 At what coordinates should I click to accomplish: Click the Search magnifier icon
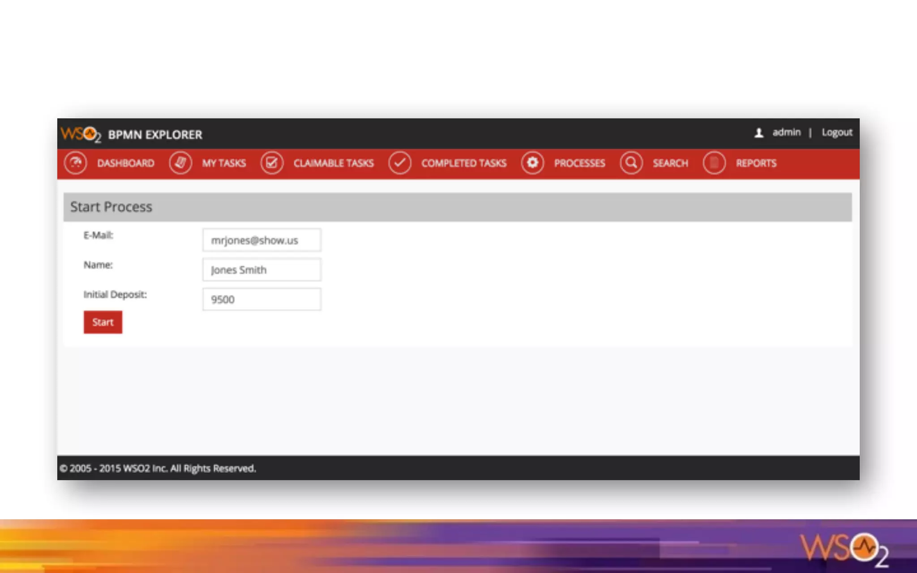click(631, 163)
